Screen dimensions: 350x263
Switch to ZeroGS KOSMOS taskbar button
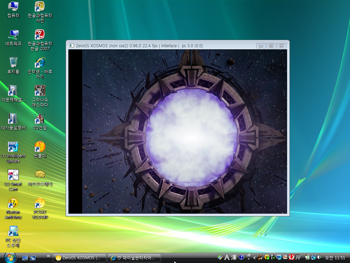[80, 258]
